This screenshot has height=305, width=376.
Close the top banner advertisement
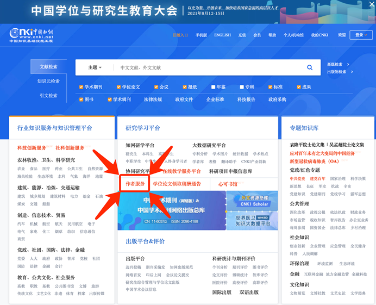(372, 3)
